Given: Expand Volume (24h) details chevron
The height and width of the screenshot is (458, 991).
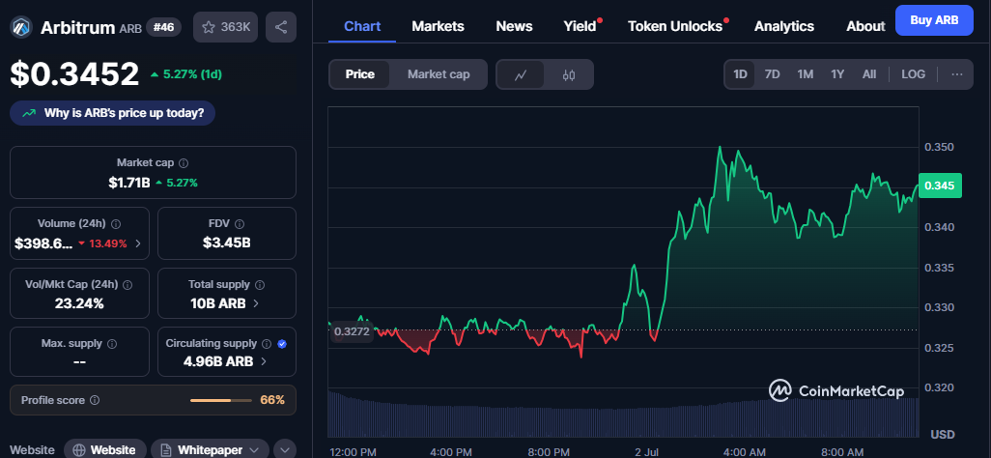Looking at the screenshot, I should [x=138, y=243].
